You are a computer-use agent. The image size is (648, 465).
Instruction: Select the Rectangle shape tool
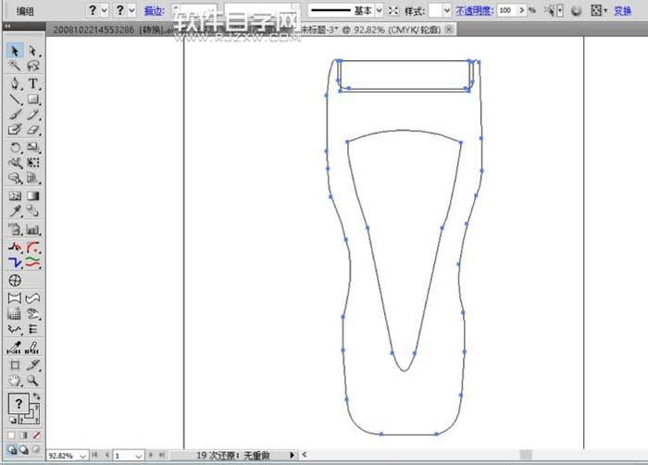tap(32, 99)
